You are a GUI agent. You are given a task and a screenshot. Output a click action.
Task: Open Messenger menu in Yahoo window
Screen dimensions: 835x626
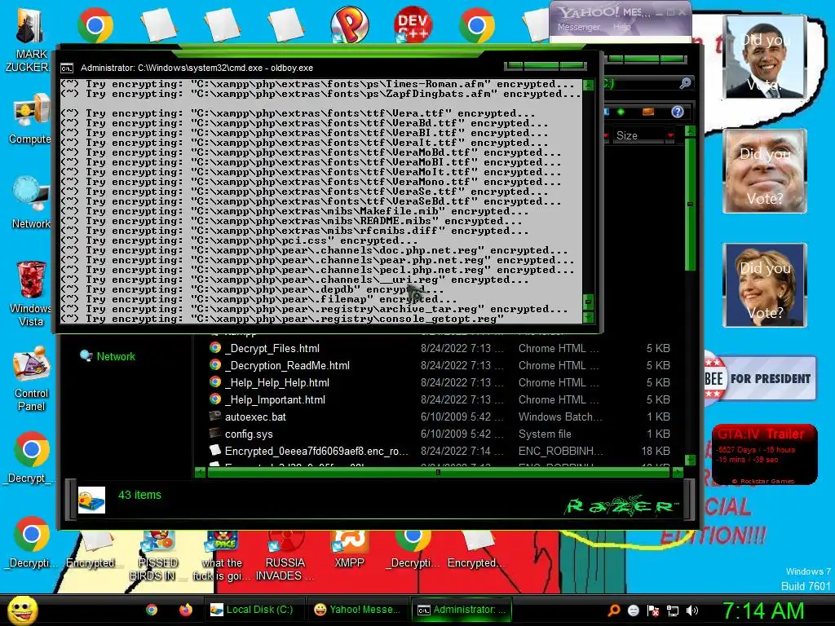click(x=578, y=27)
